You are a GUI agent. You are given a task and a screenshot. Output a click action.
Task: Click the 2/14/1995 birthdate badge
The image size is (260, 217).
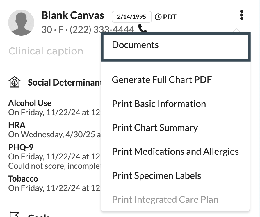[x=131, y=17]
